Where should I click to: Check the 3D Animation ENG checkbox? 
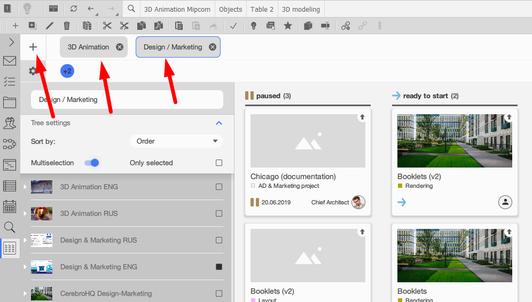[219, 187]
